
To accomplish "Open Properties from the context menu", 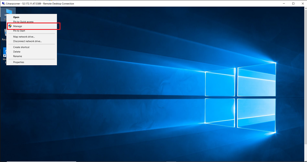I will (31, 62).
